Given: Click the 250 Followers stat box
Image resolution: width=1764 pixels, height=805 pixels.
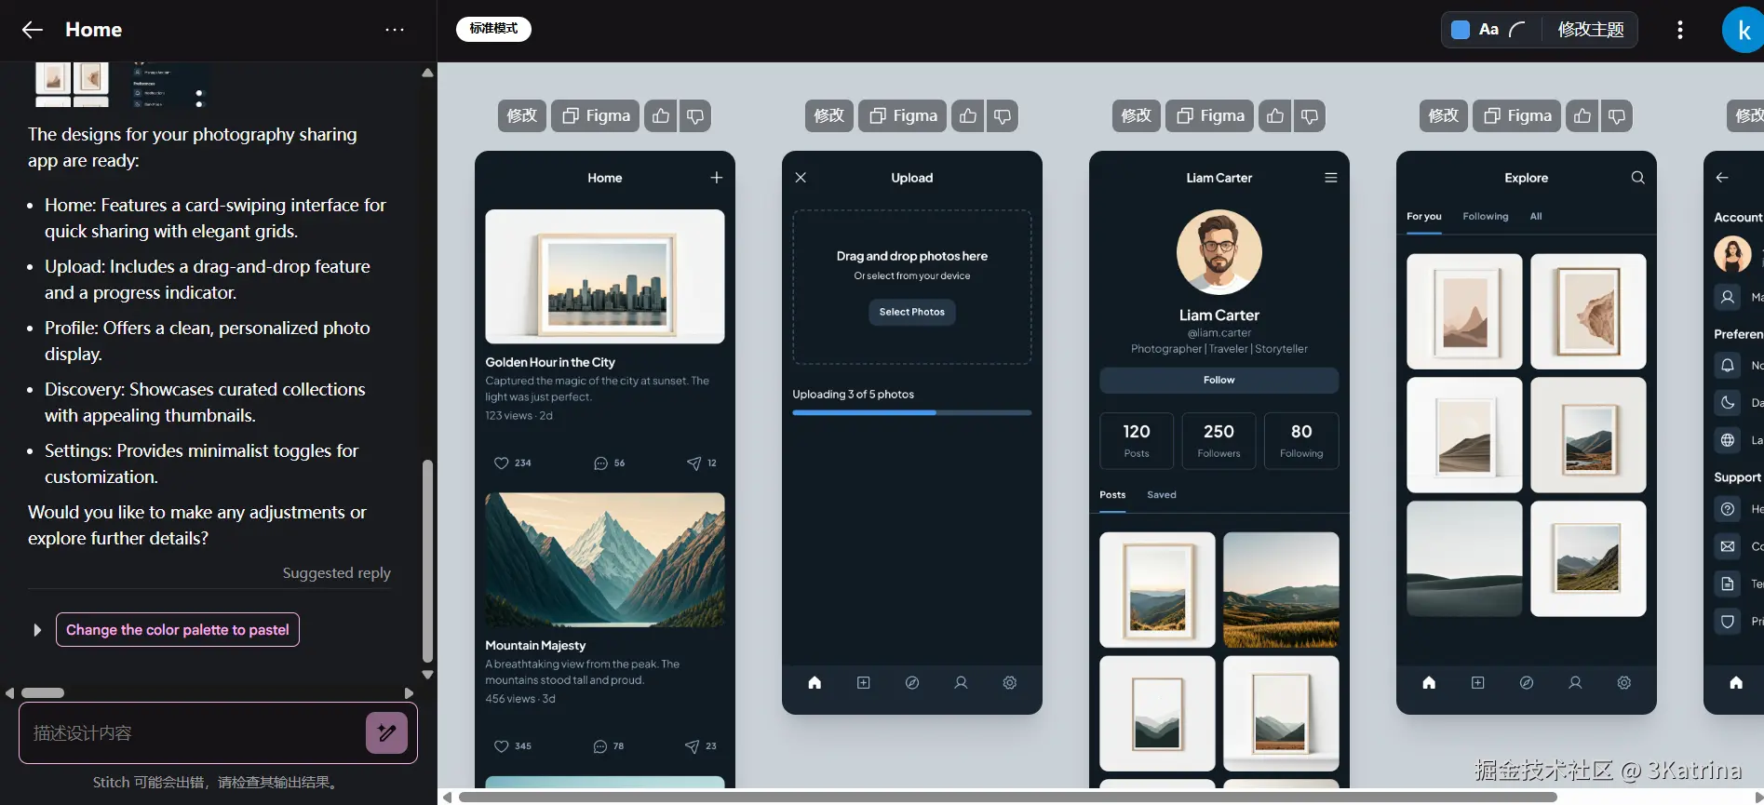Looking at the screenshot, I should click(x=1219, y=441).
